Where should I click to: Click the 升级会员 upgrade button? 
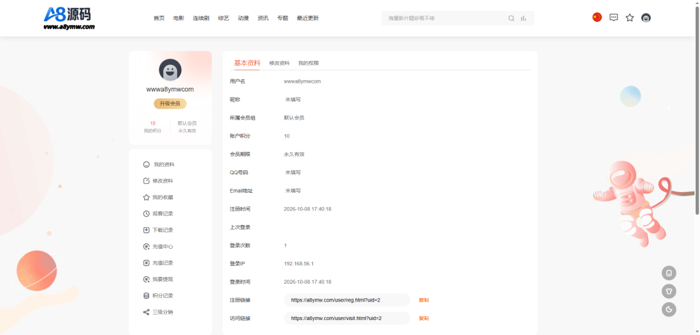tap(170, 104)
